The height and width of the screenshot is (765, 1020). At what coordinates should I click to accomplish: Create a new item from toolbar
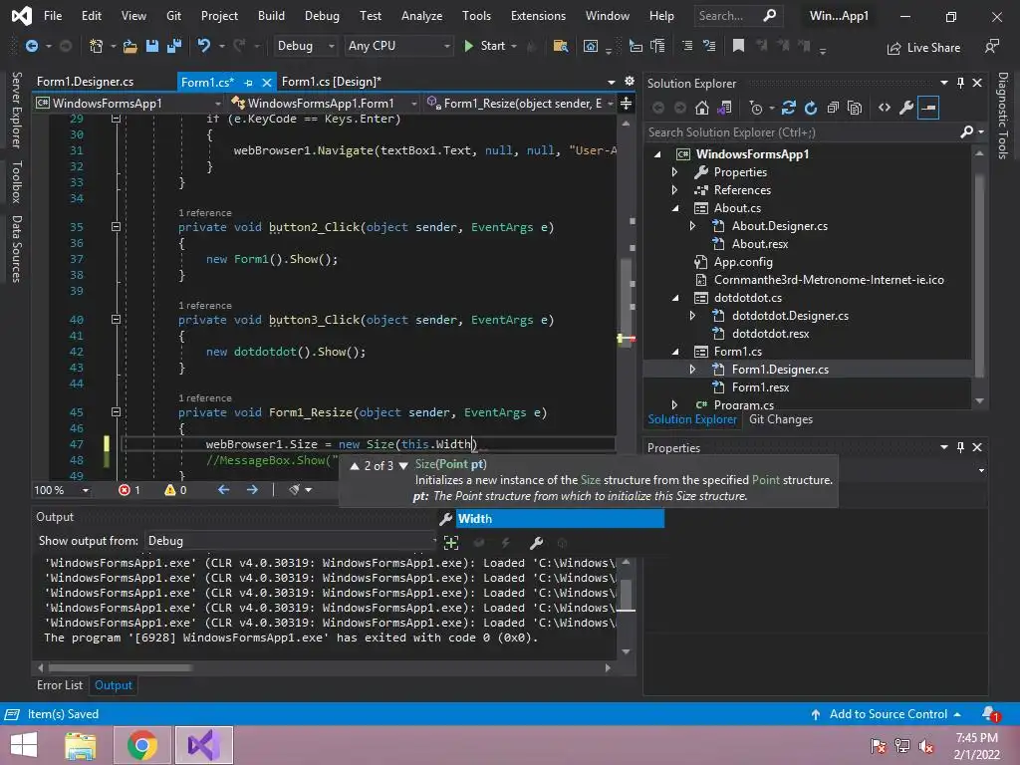click(x=96, y=46)
